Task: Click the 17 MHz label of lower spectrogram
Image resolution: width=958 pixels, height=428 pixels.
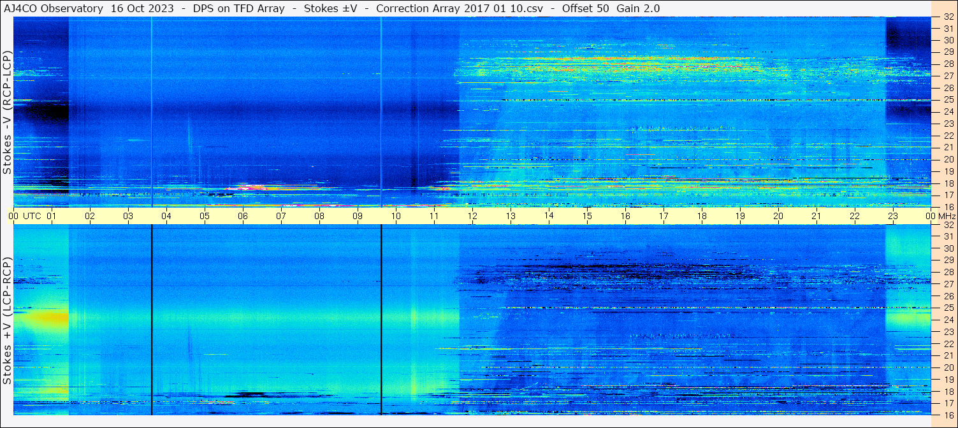Action: click(948, 403)
